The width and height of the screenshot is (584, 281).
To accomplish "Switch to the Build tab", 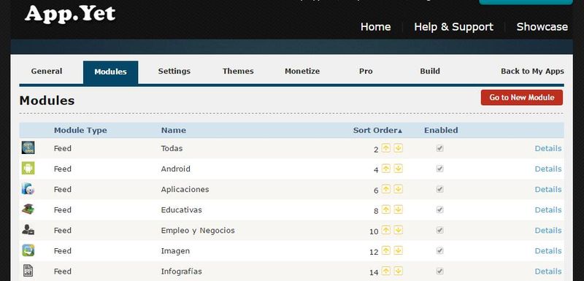I will (430, 71).
